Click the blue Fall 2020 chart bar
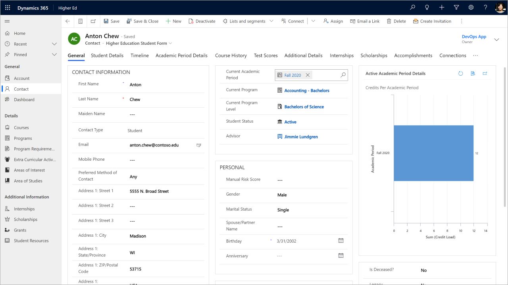This screenshot has width=508, height=285. click(x=433, y=153)
